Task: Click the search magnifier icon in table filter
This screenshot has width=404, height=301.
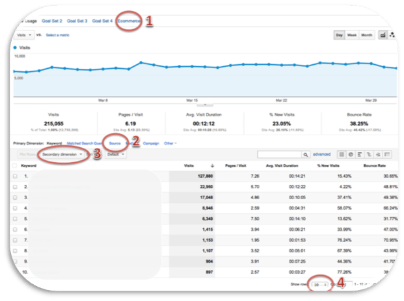Action: point(307,154)
